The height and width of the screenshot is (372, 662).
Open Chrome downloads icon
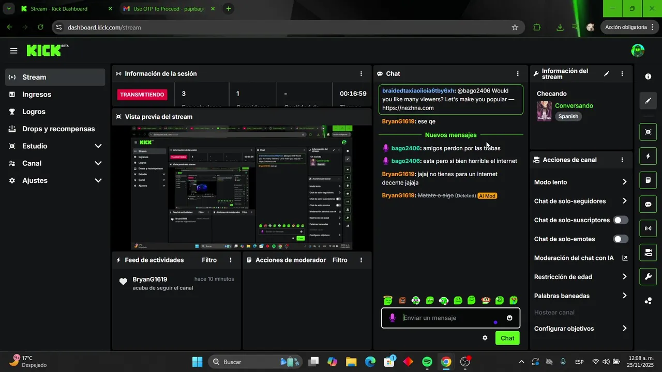tap(560, 27)
